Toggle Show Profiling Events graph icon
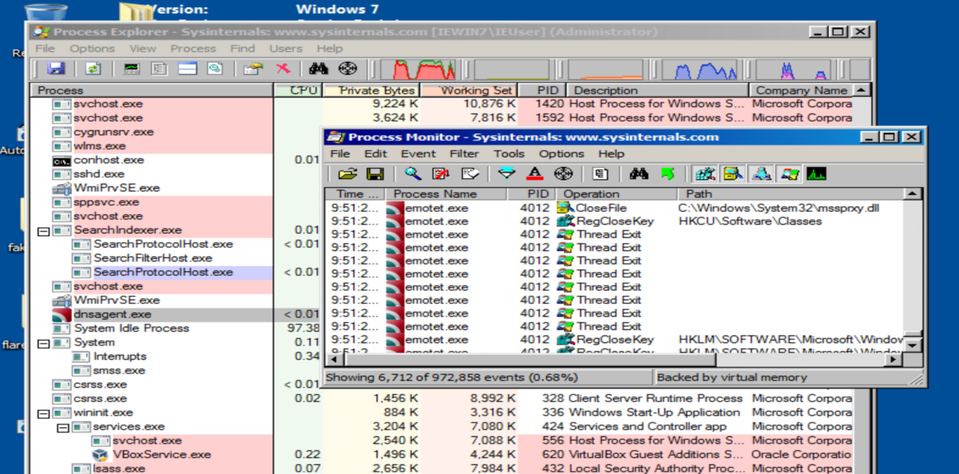The width and height of the screenshot is (959, 474). coord(816,173)
